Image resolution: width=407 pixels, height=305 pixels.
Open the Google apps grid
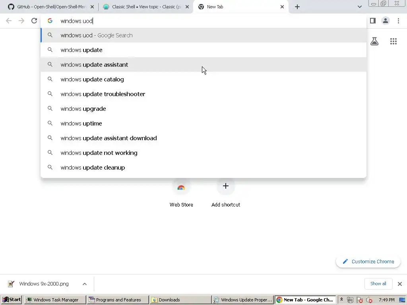(393, 41)
